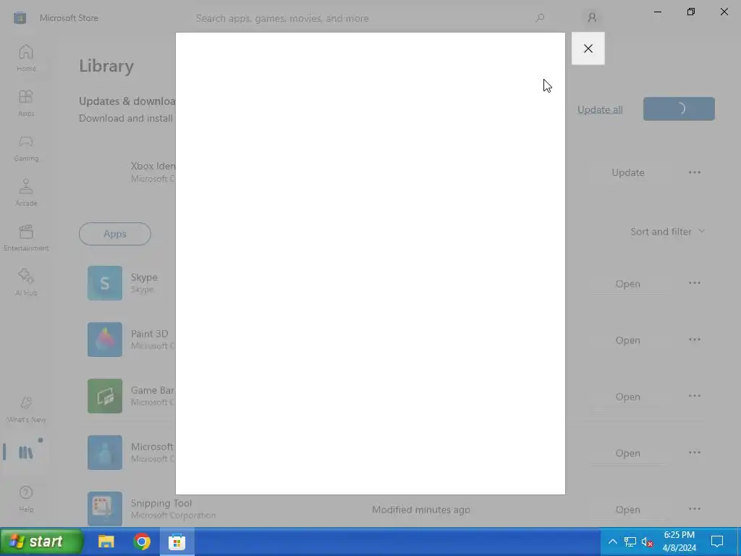This screenshot has width=741, height=556.
Task: Select the Snipping Tool name text
Action: click(161, 503)
